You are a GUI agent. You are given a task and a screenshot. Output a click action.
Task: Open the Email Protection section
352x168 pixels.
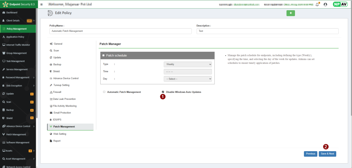[62, 113]
